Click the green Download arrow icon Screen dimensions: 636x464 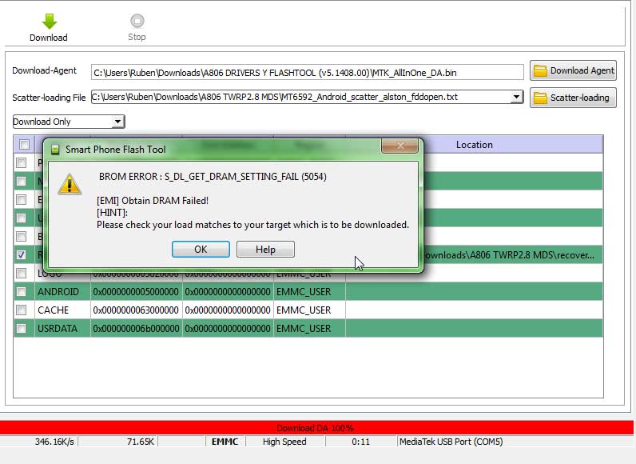click(50, 21)
